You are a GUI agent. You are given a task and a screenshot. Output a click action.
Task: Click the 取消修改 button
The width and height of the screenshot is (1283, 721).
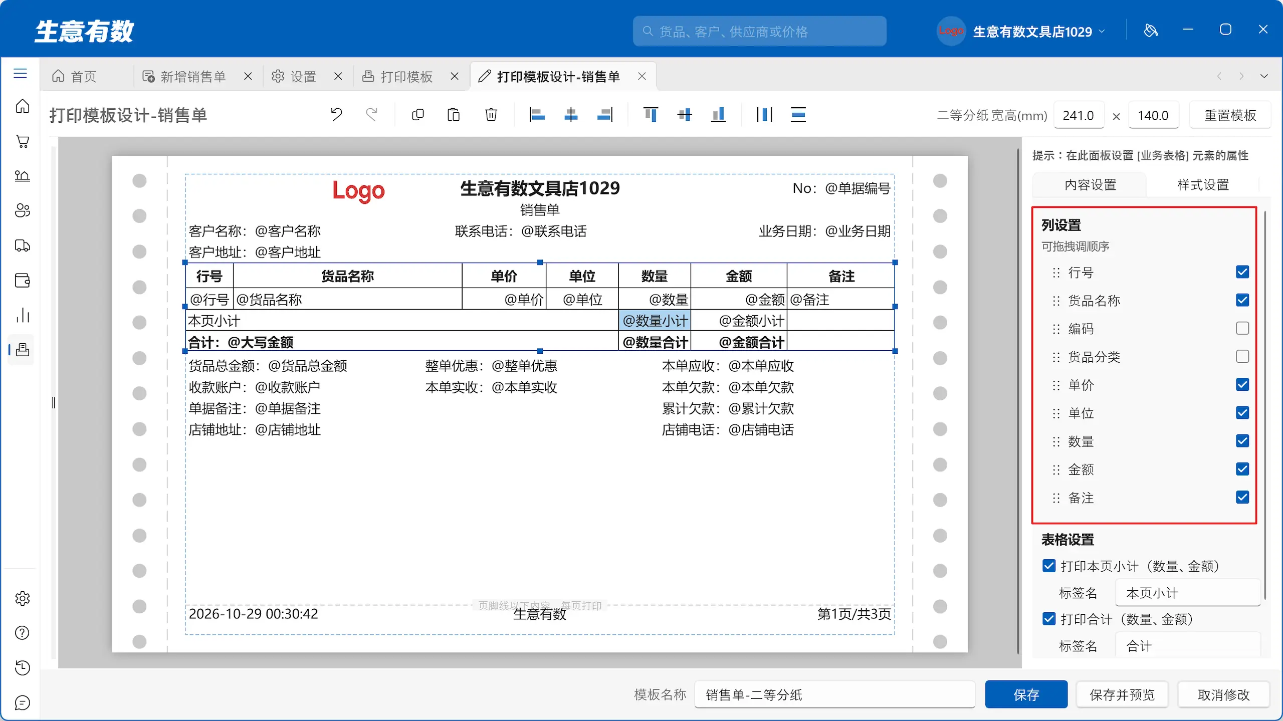[1223, 694]
